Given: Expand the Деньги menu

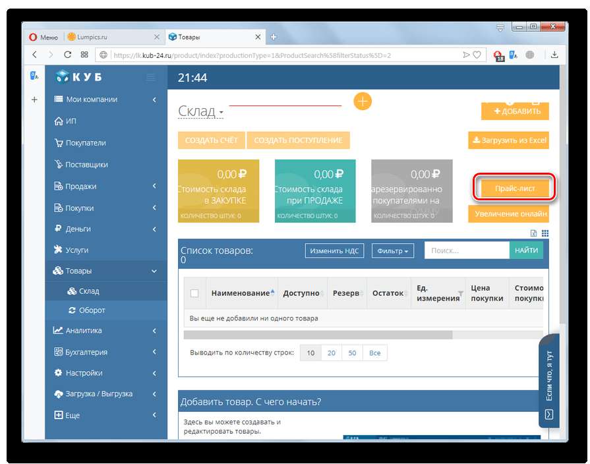Looking at the screenshot, I should [106, 229].
